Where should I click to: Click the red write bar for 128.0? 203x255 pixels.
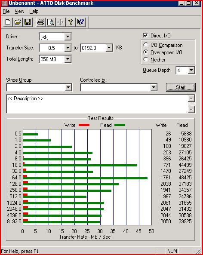tap(25, 182)
